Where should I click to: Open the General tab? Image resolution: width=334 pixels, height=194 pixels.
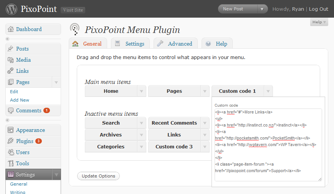[88, 44]
